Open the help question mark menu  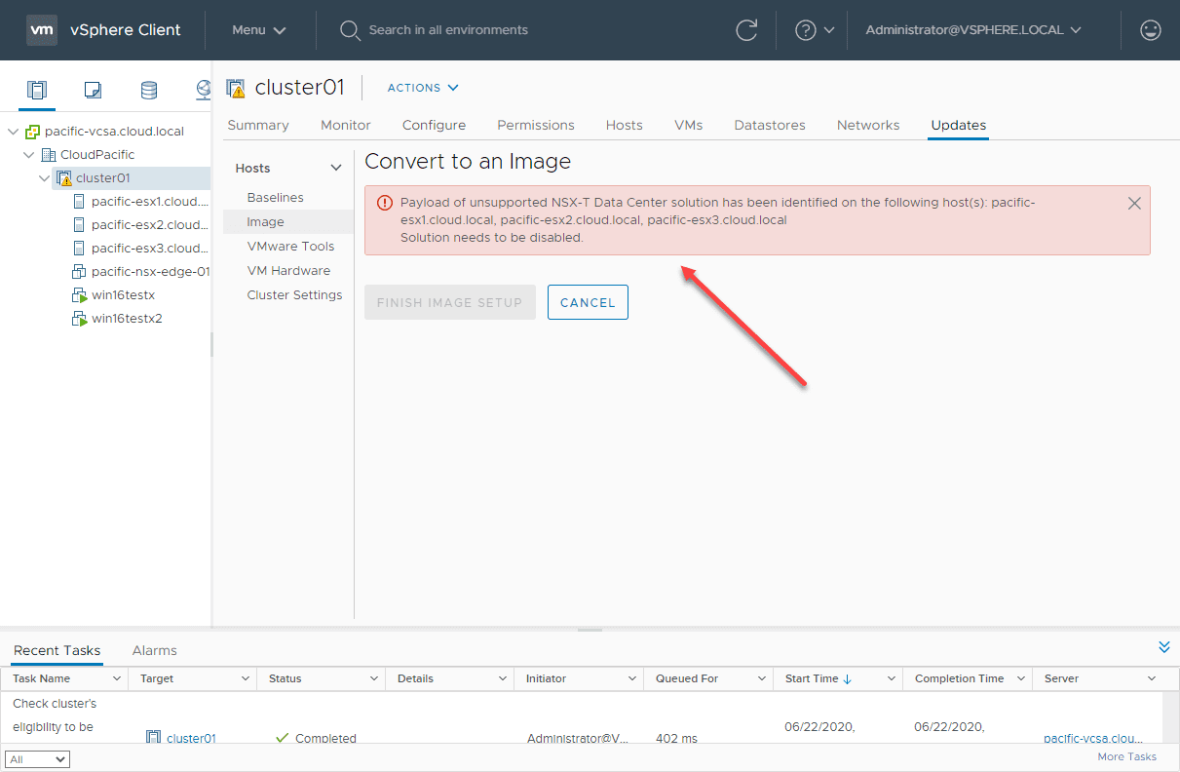[x=815, y=30]
